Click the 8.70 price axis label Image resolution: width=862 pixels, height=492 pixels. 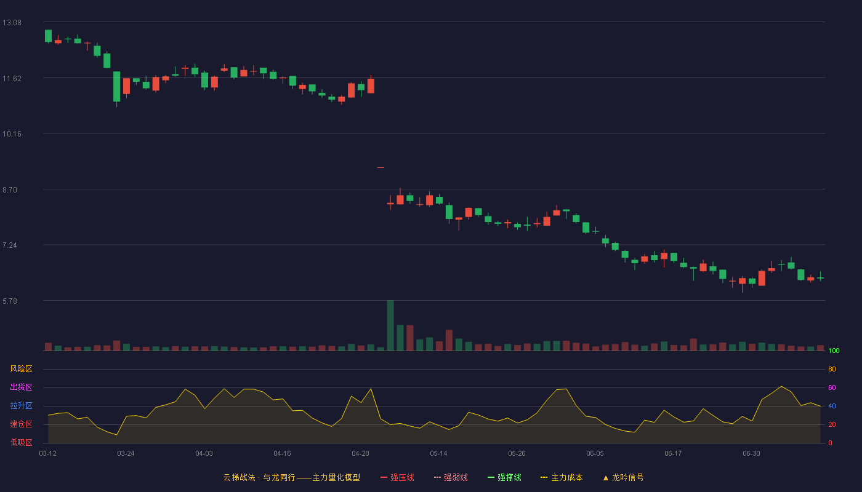coord(10,190)
